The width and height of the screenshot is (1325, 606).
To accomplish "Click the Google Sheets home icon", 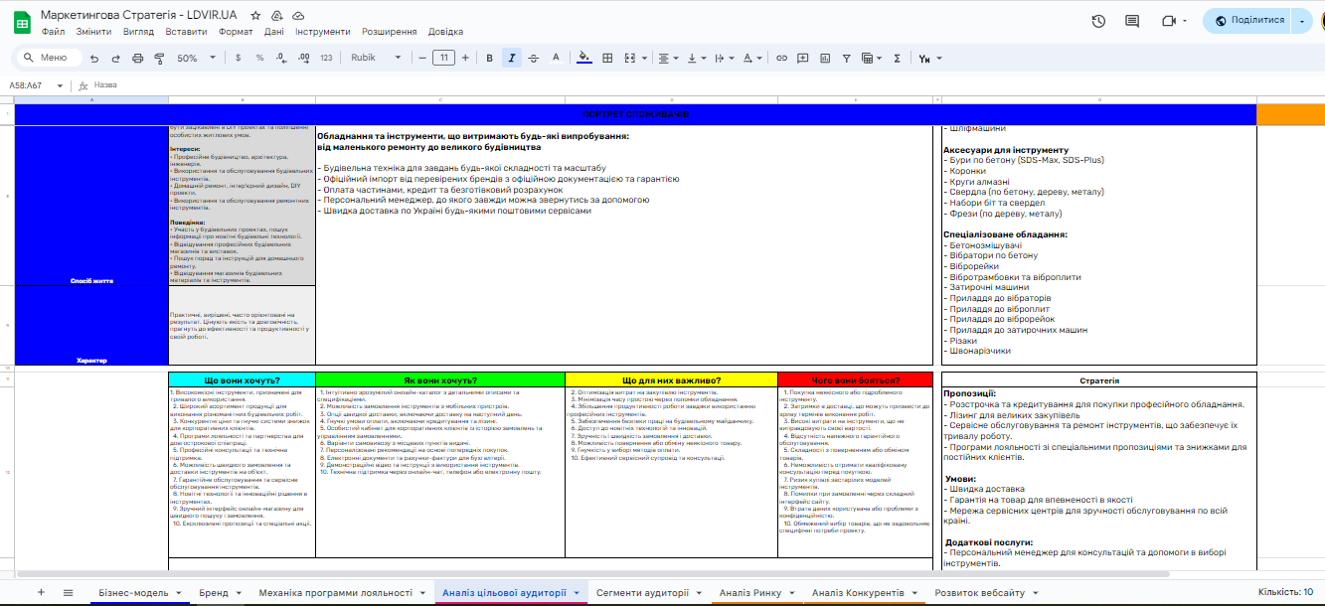I will point(22,22).
